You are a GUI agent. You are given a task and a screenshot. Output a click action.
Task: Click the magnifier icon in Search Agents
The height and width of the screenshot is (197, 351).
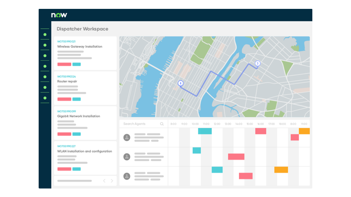(x=162, y=124)
